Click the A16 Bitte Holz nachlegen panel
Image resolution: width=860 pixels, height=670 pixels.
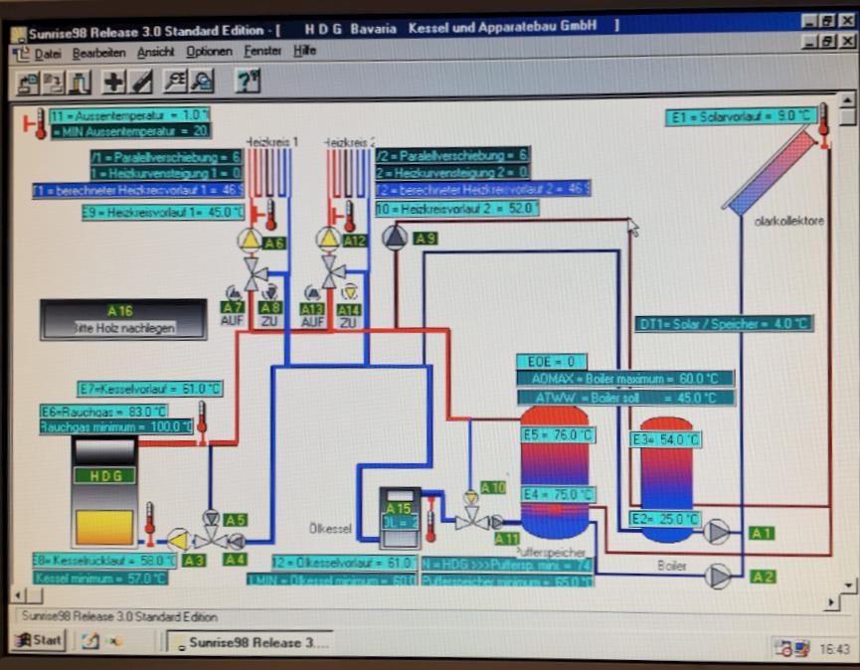(123, 320)
